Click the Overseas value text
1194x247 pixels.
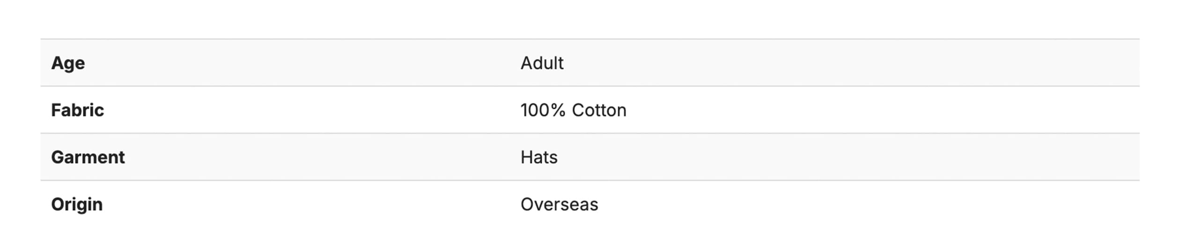[x=559, y=205]
